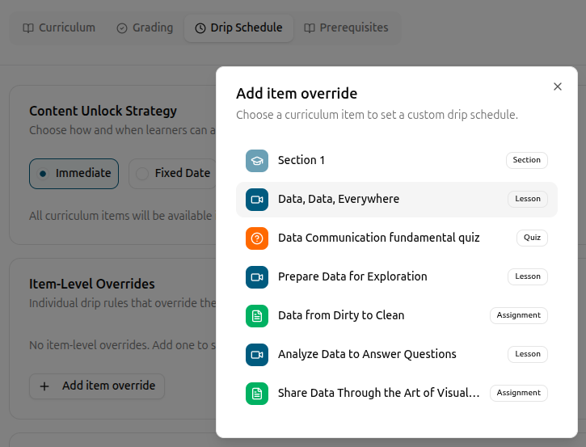Click the Quiz badge label

click(532, 238)
